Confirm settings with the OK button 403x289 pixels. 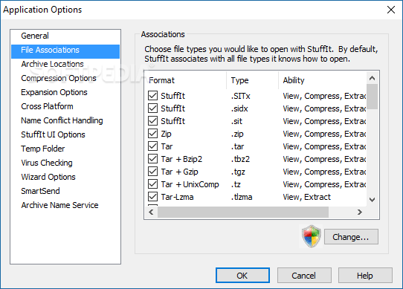(x=242, y=276)
